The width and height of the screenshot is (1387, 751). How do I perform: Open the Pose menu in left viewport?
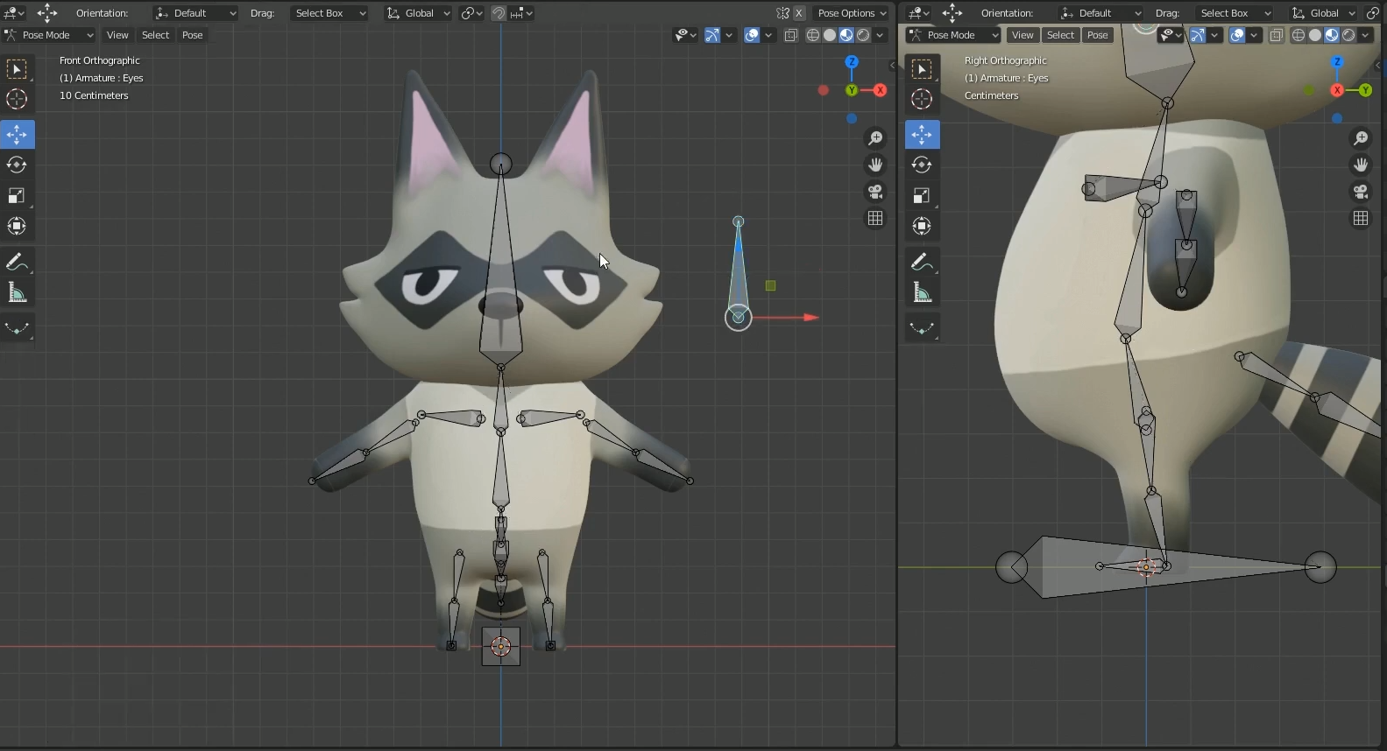[192, 35]
